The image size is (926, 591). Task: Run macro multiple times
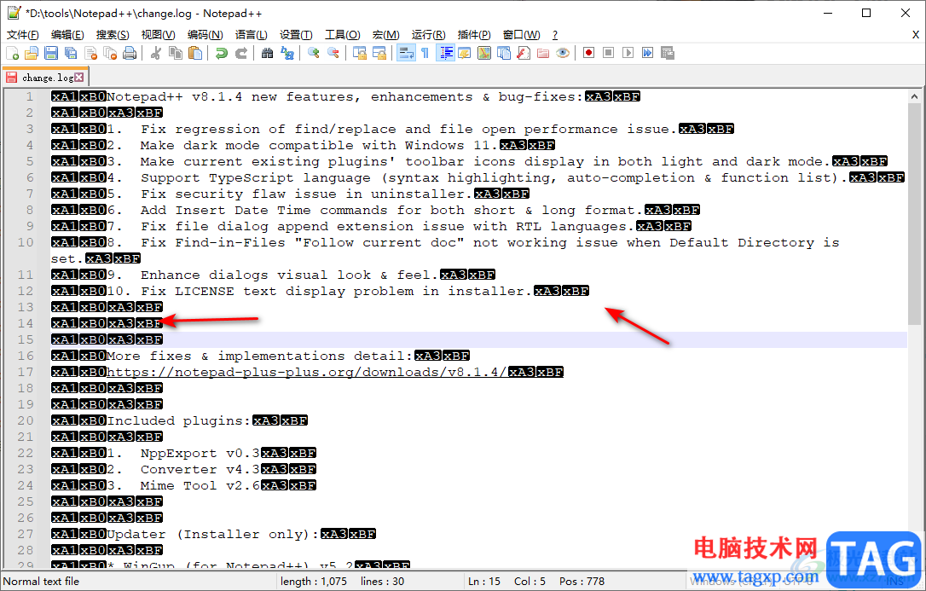[647, 53]
